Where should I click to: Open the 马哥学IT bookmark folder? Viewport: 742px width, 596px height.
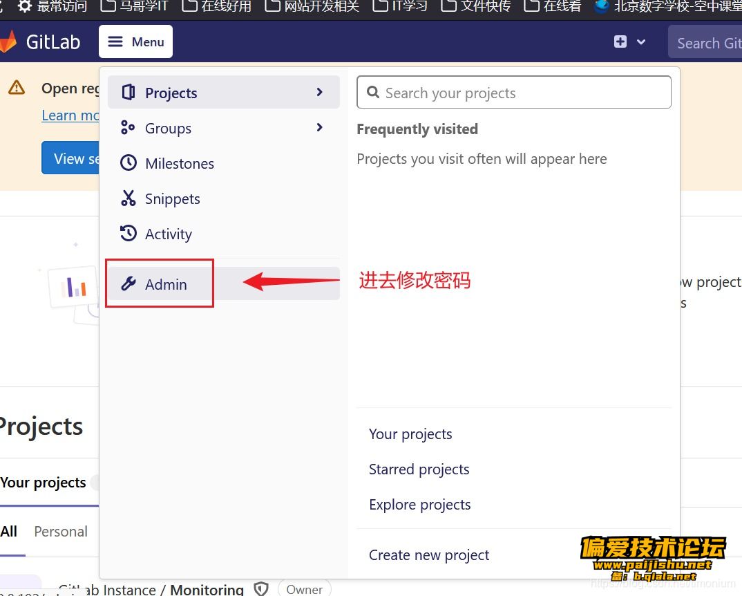pos(135,6)
